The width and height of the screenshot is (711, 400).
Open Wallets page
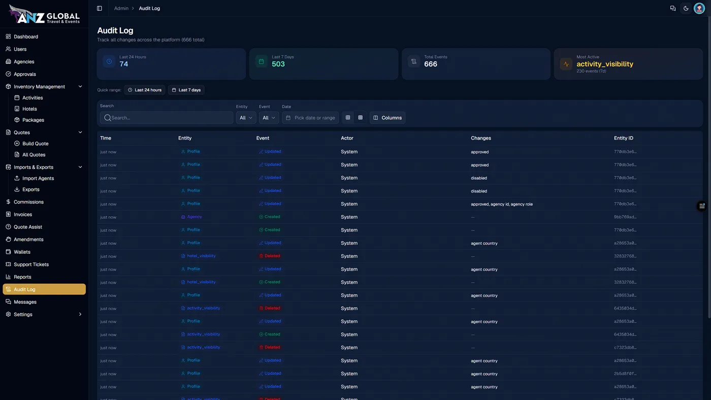coord(44,252)
